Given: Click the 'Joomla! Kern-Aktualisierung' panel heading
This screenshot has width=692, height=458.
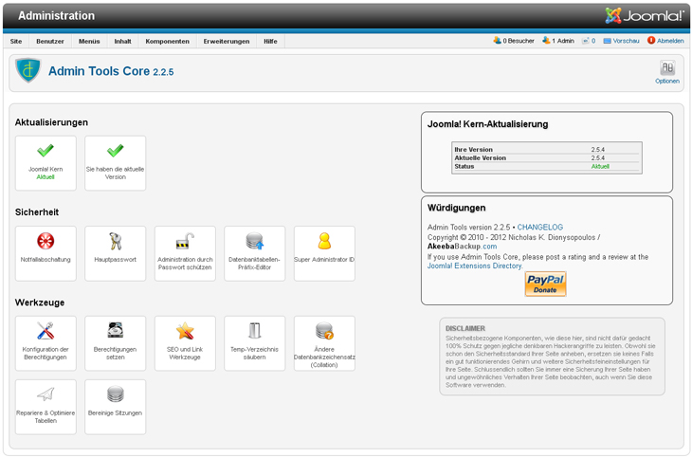Looking at the screenshot, I should [x=487, y=124].
